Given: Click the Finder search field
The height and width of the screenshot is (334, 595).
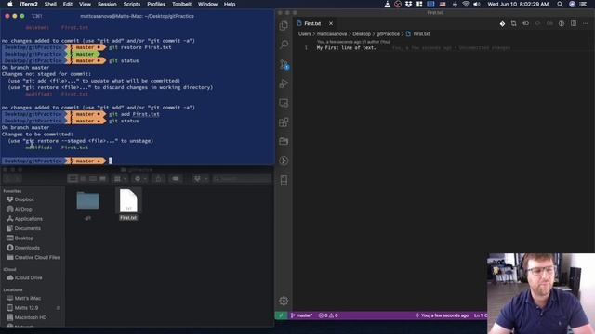Looking at the screenshot, I should tap(242, 179).
